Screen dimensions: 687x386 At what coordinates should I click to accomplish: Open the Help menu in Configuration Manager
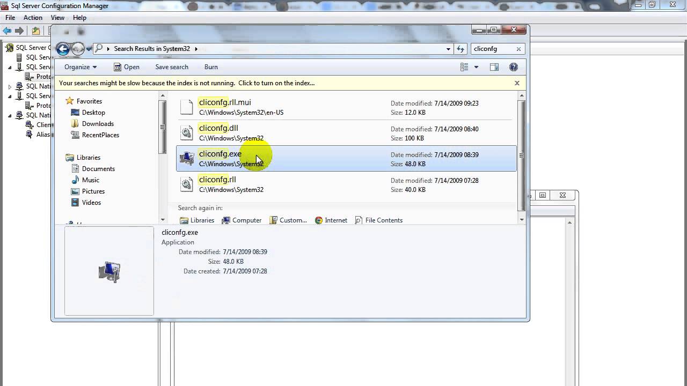[x=79, y=18]
